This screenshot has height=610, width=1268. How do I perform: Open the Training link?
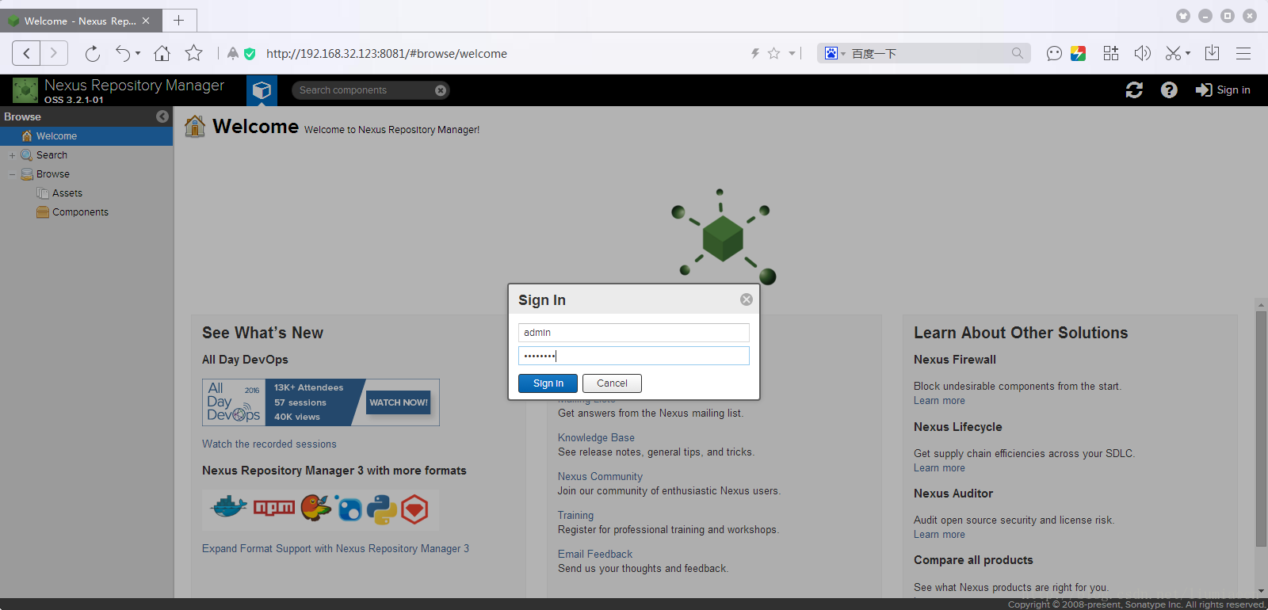(x=575, y=516)
